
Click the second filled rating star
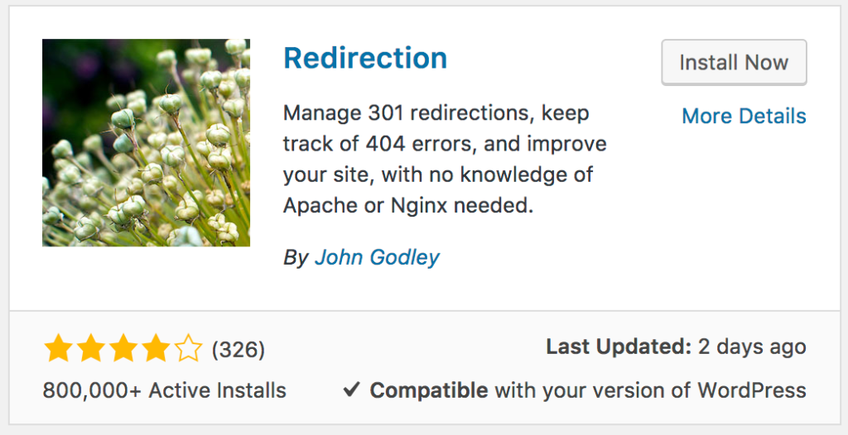coord(91,349)
